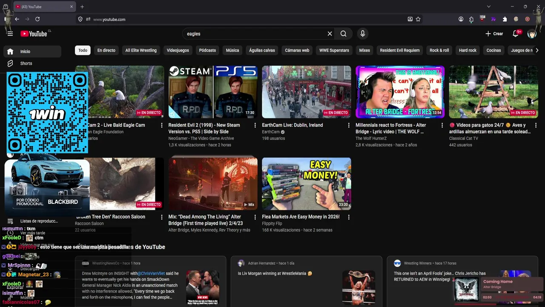The image size is (545, 307).
Task: Open the Flippity Flip channel link
Action: [272, 223]
